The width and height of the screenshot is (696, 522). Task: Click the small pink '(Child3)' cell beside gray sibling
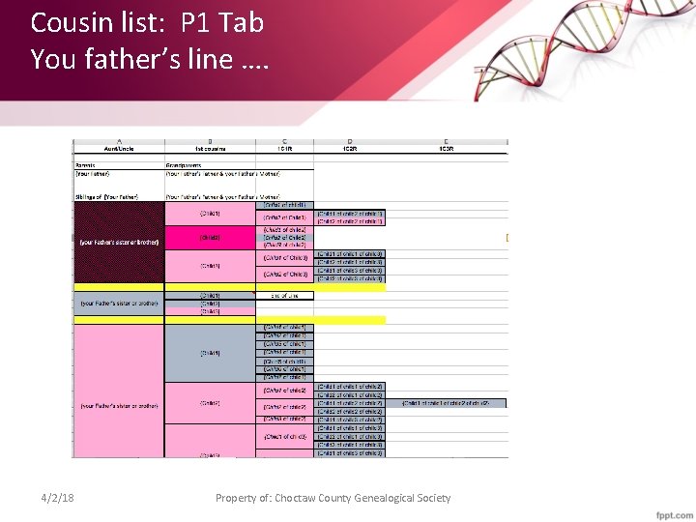point(210,311)
